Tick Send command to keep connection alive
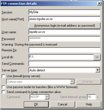The height and width of the screenshot is (110, 104). (4, 92)
